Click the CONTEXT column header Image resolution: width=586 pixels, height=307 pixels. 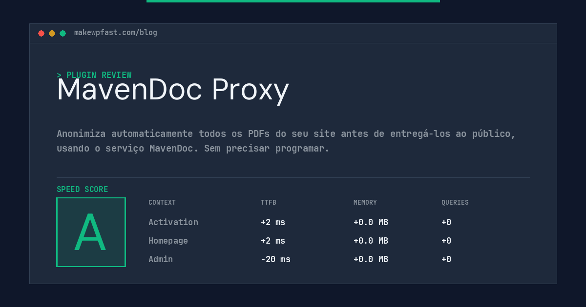pos(162,203)
